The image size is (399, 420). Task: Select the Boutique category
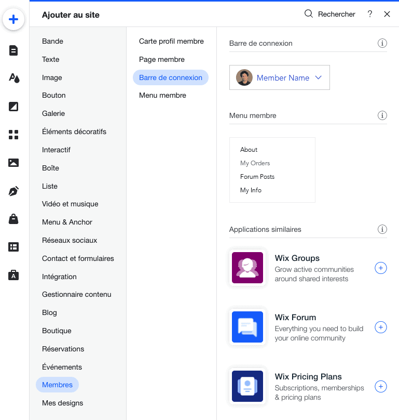click(57, 331)
